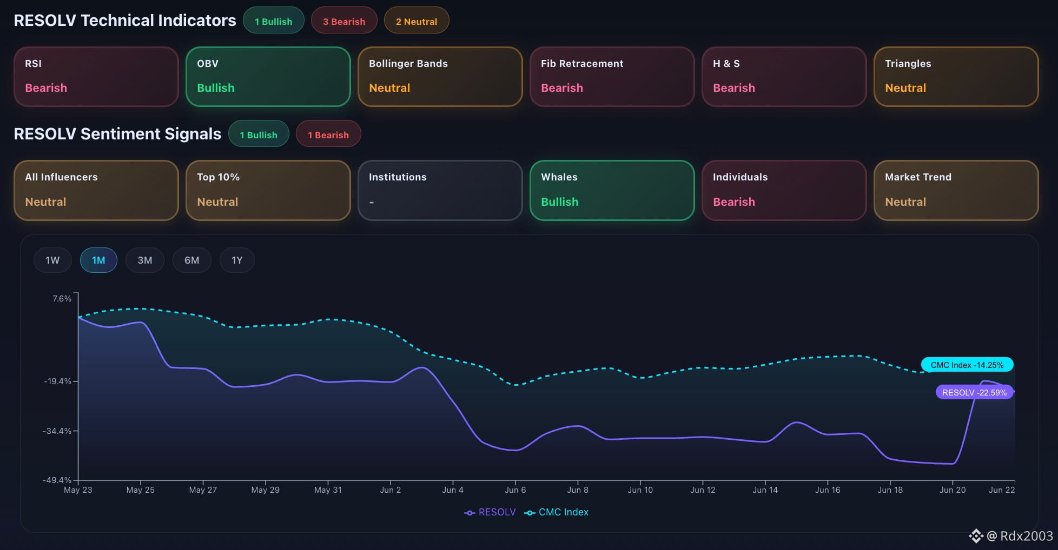This screenshot has width=1058, height=550.
Task: Click the 2 Neutral technical badge
Action: (416, 21)
